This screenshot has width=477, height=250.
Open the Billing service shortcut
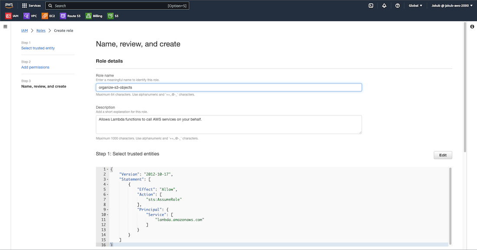coord(94,16)
